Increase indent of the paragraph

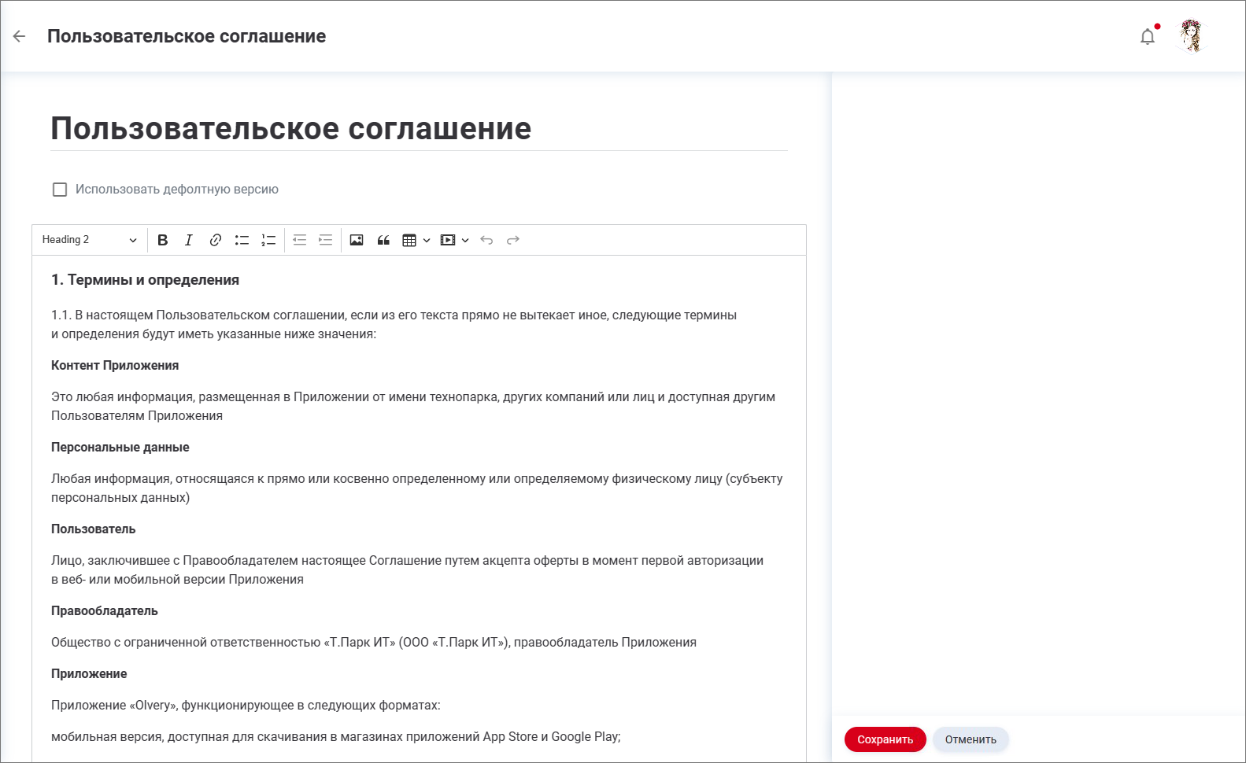click(x=325, y=240)
